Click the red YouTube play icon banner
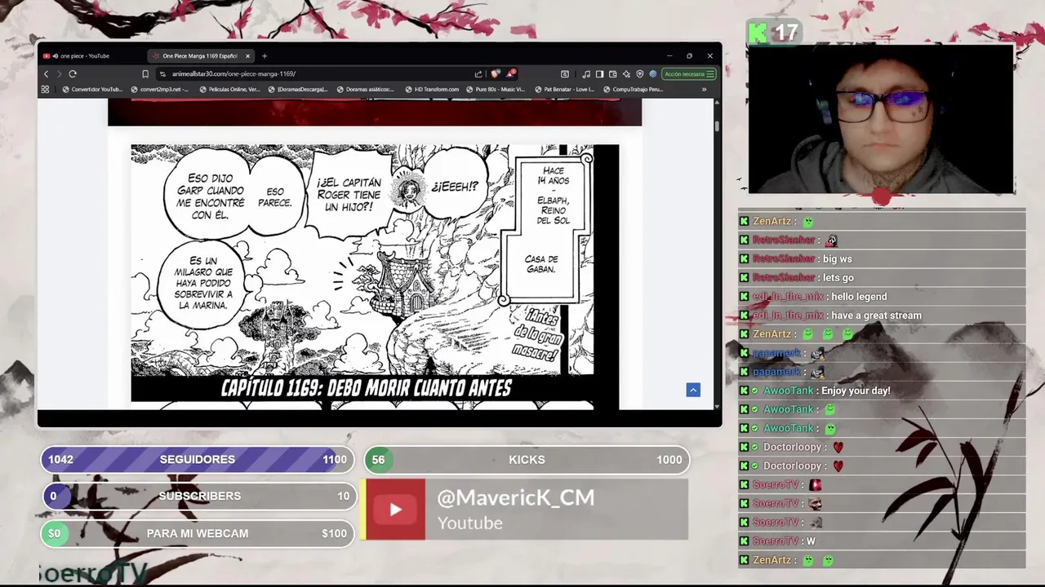 pos(395,510)
